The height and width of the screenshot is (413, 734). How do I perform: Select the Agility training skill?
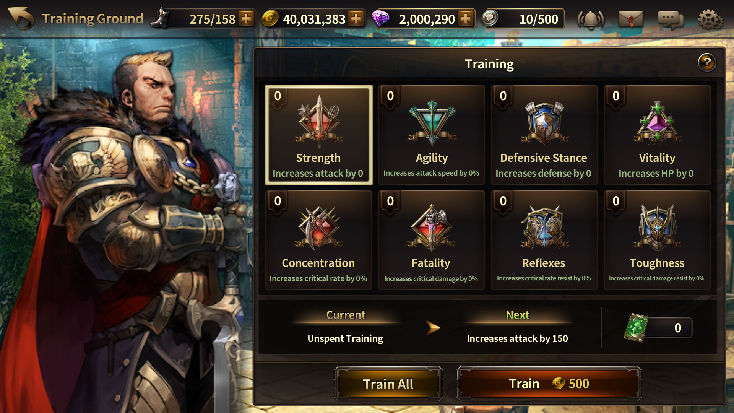[431, 135]
